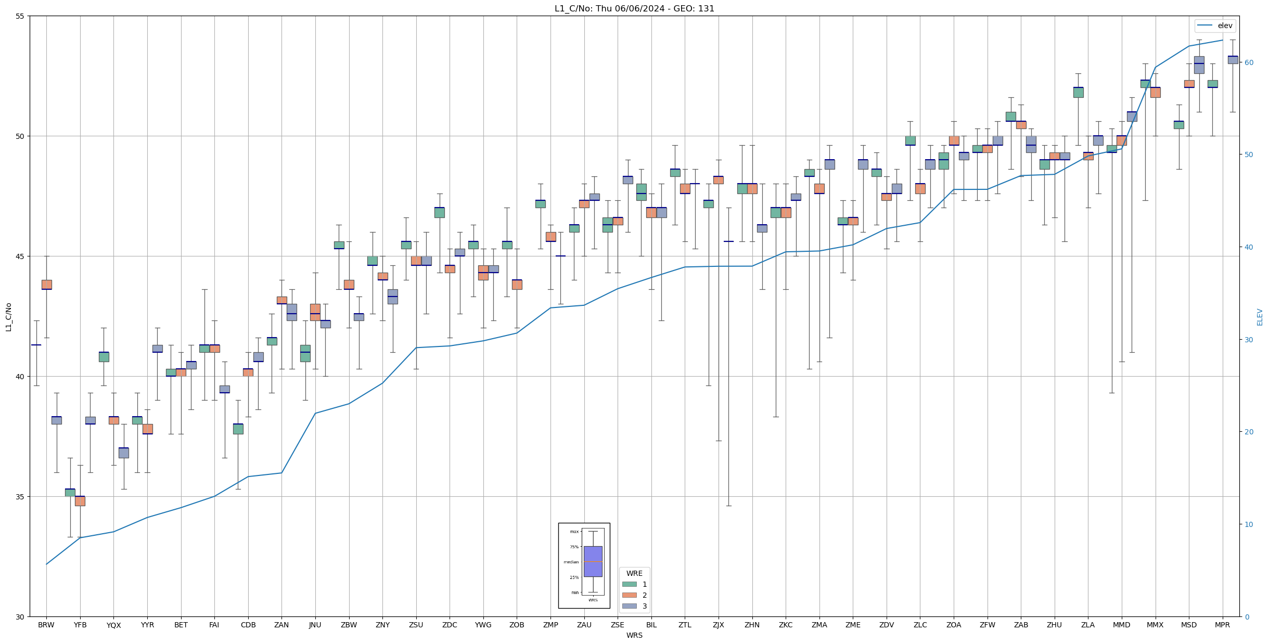
Task: Click the CDB station label
Action: (x=248, y=625)
